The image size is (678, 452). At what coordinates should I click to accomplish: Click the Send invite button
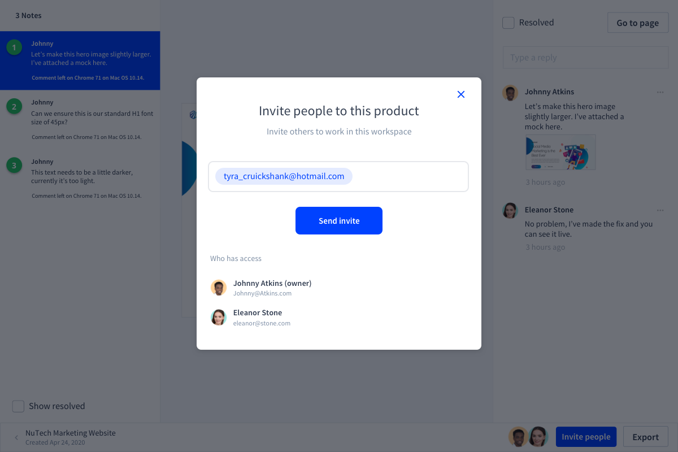point(339,220)
